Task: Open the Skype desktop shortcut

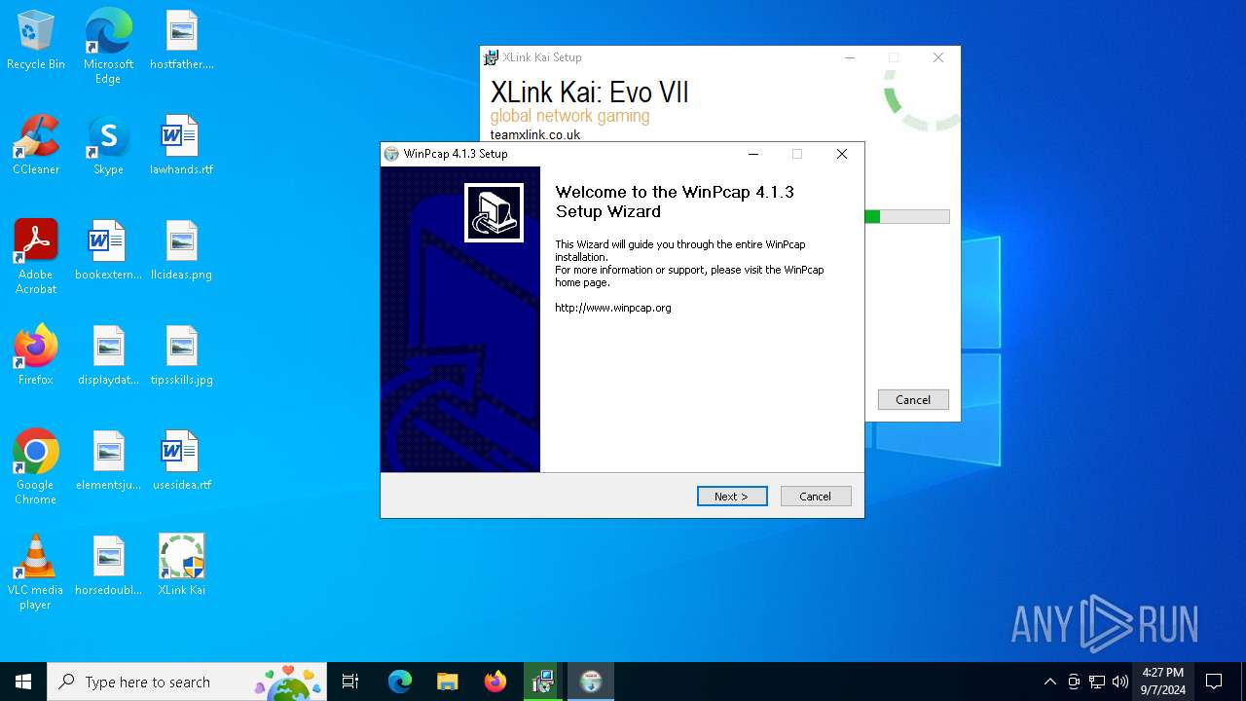Action: [x=108, y=146]
